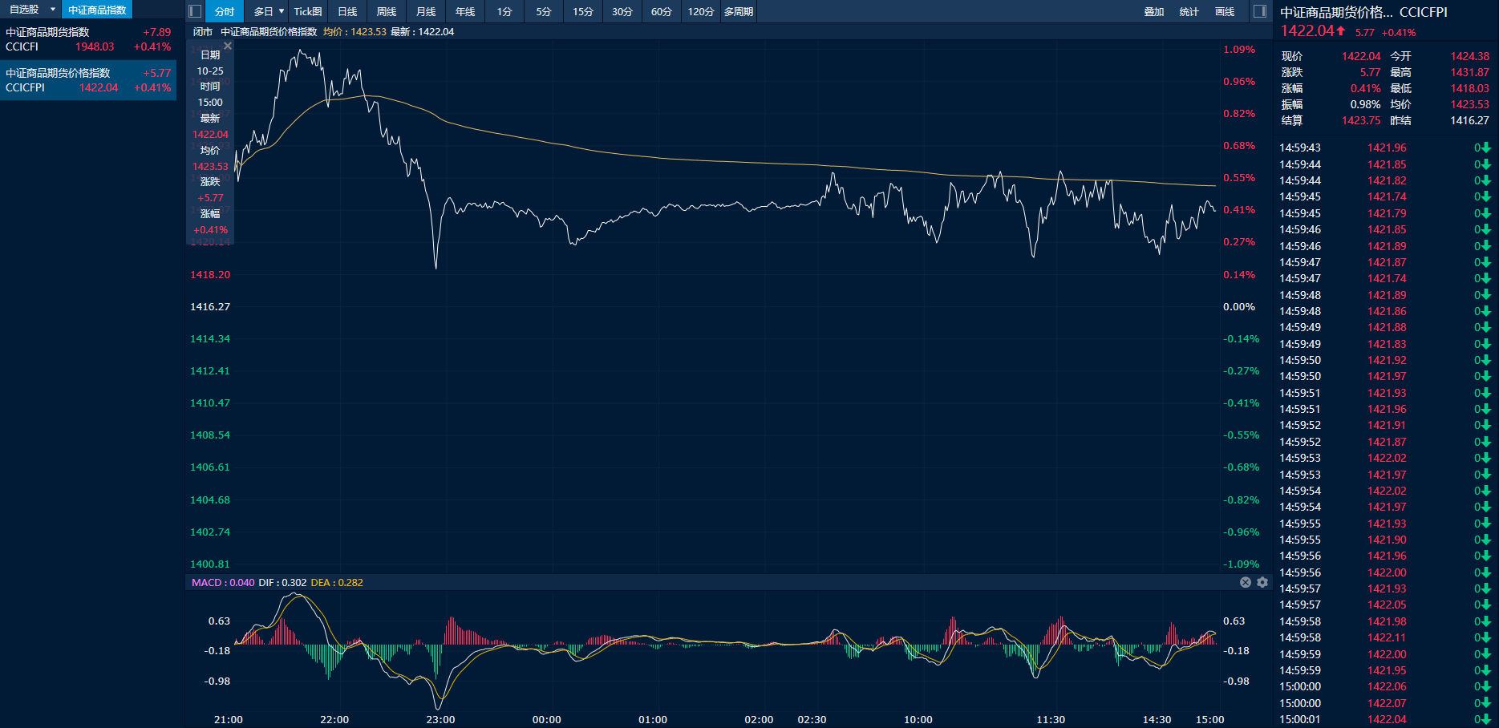The width and height of the screenshot is (1499, 728).
Task: Click the -1.09% bottom percent axis label
Action: [x=1242, y=564]
